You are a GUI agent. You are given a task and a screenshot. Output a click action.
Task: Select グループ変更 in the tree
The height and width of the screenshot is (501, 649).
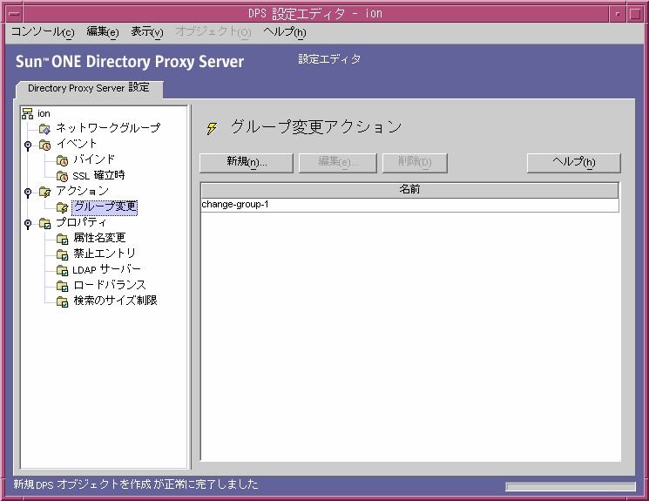click(105, 206)
